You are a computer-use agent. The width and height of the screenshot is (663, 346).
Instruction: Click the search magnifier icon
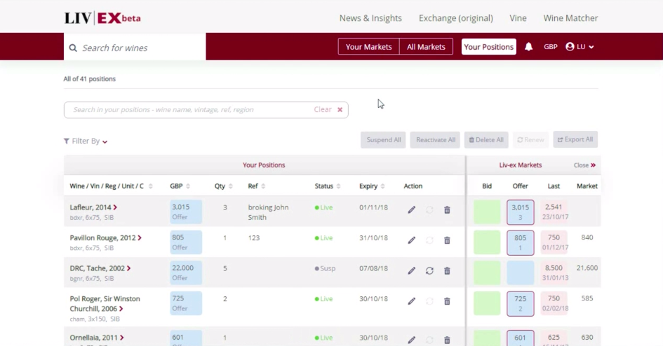tap(73, 48)
